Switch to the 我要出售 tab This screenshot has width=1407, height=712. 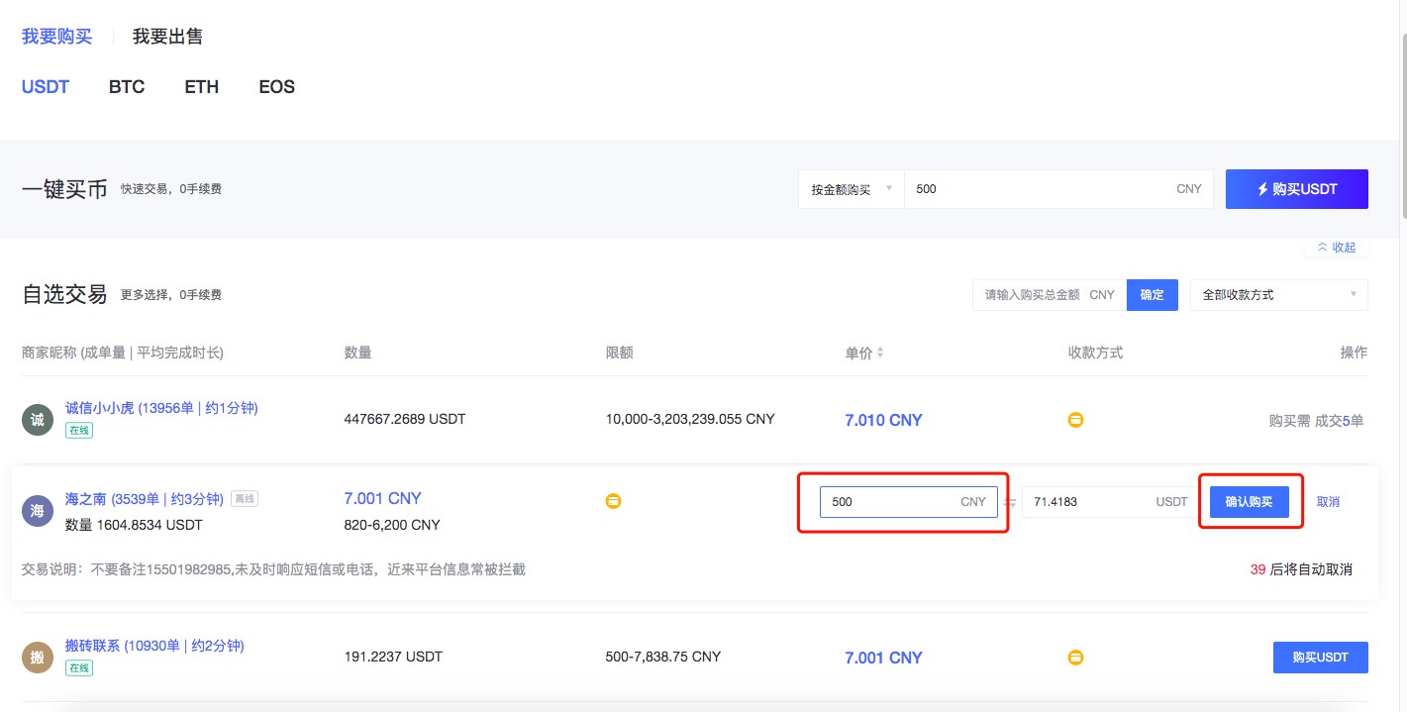click(x=166, y=36)
